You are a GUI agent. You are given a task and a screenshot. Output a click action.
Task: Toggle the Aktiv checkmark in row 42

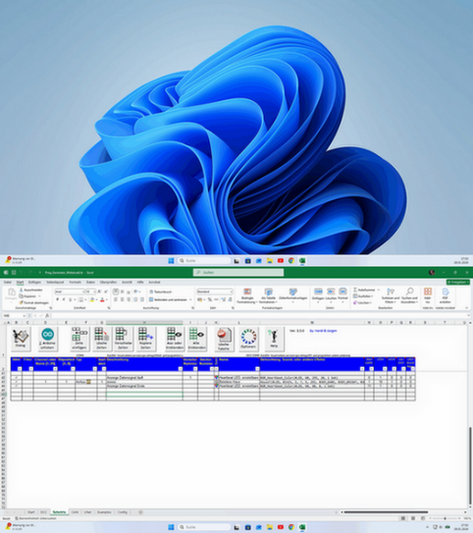[16, 378]
